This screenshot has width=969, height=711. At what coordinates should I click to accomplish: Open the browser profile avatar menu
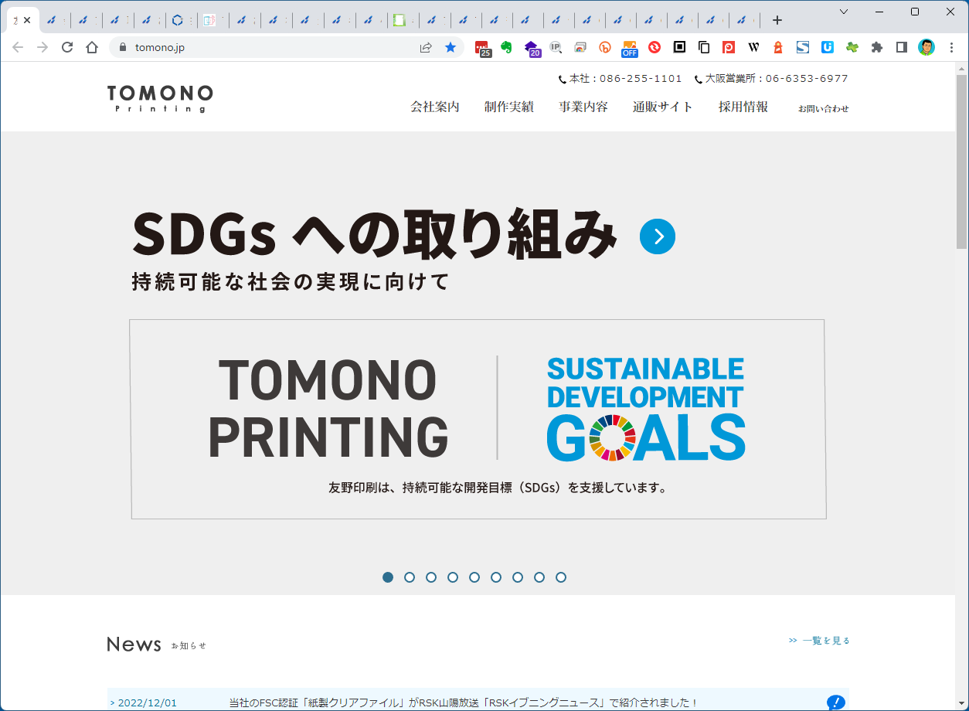926,47
